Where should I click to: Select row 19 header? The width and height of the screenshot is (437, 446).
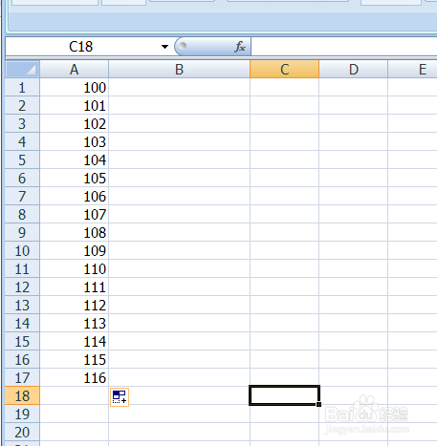22,414
